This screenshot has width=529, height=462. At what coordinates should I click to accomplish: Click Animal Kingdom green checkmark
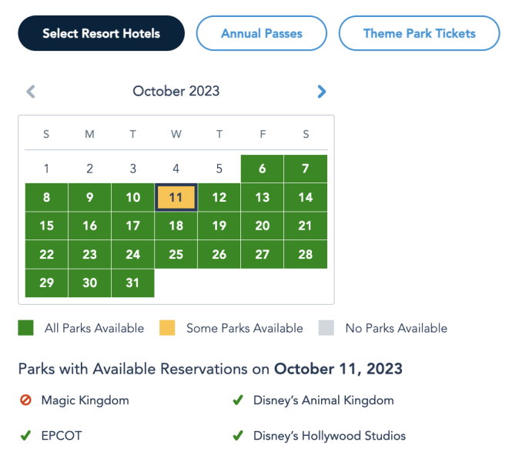coord(238,400)
